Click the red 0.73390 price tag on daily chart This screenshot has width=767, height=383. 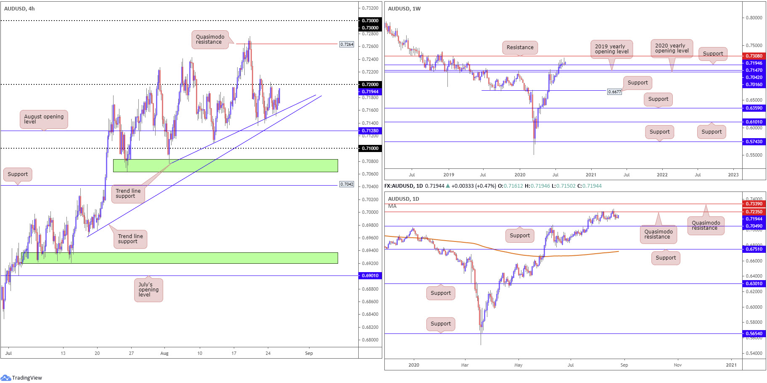(x=754, y=204)
